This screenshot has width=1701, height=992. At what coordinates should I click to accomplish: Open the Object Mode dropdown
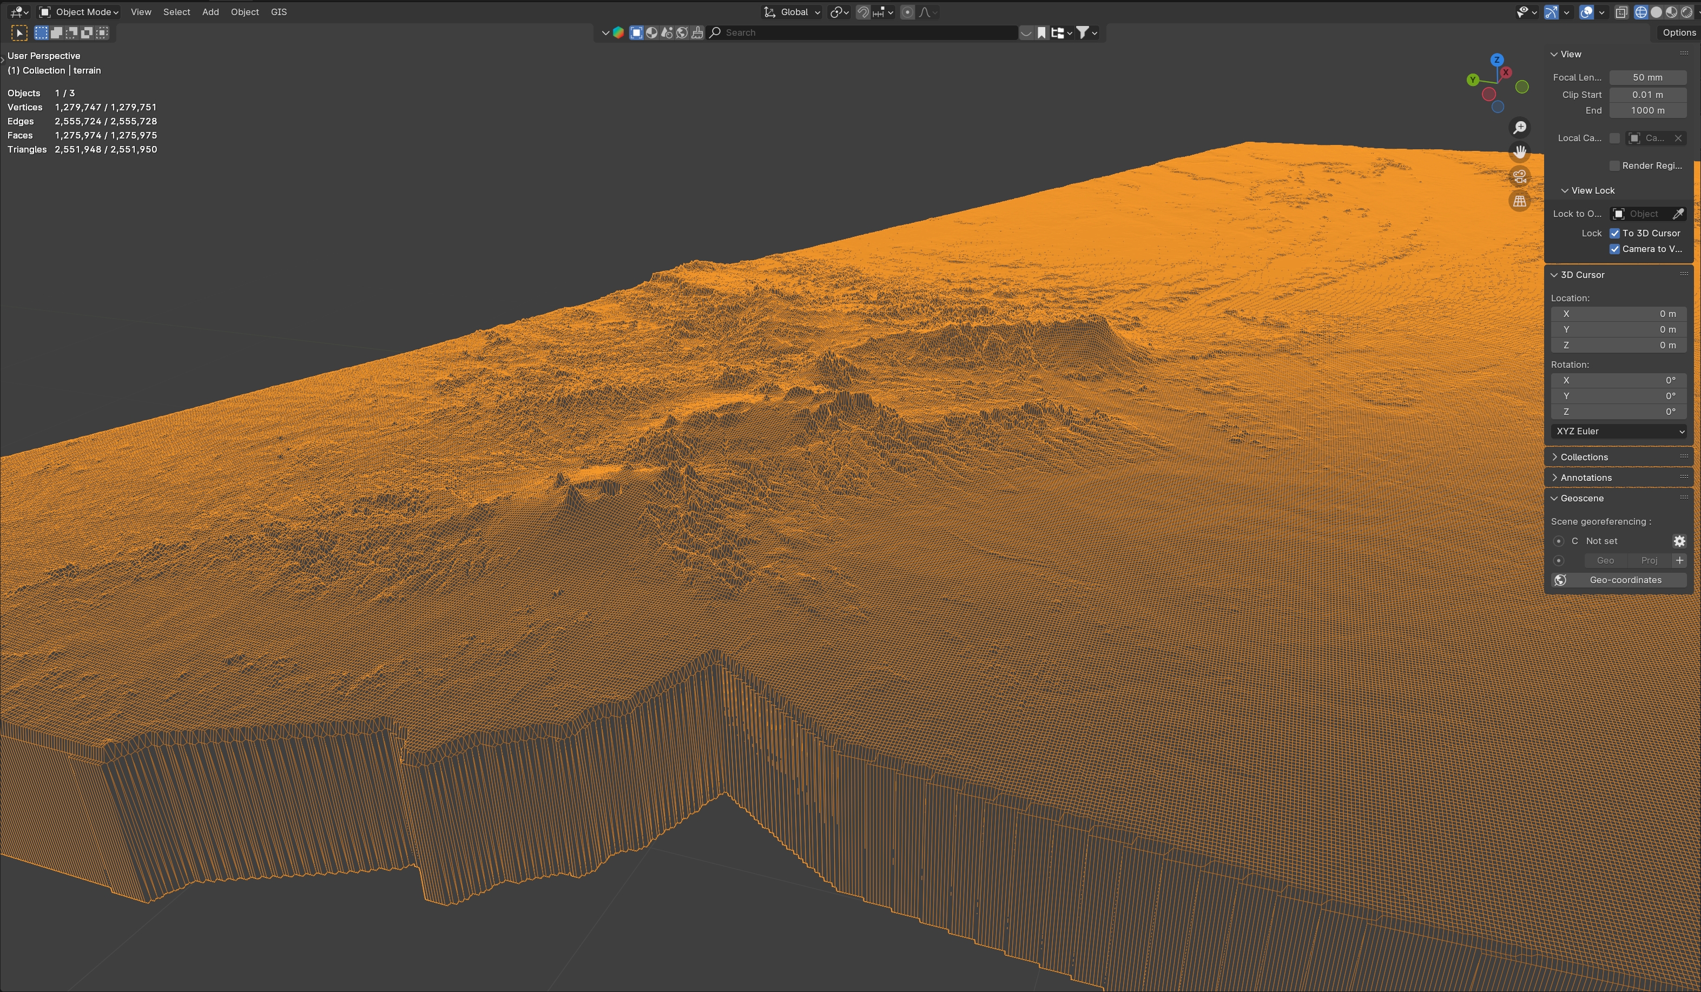(79, 12)
